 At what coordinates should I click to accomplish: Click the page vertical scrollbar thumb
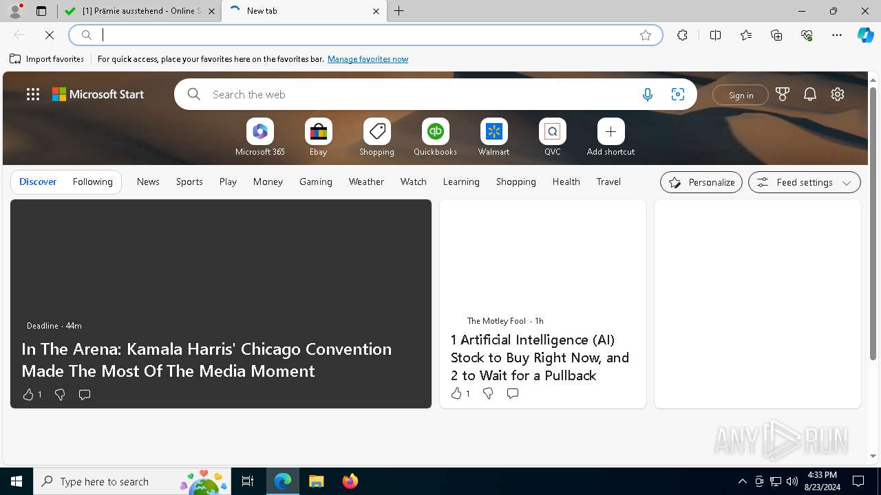[x=873, y=223]
